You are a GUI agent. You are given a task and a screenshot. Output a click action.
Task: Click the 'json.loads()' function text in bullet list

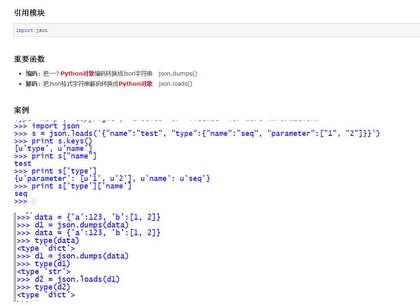(x=175, y=84)
